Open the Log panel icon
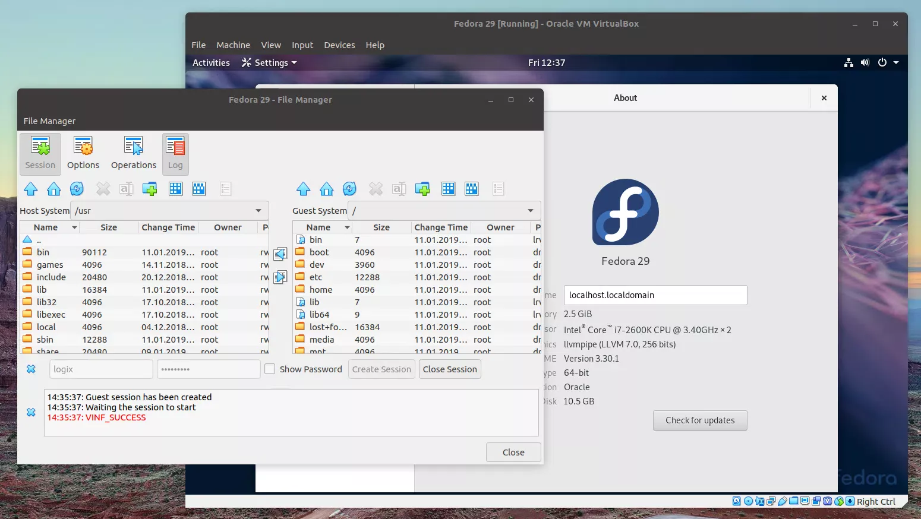This screenshot has width=921, height=519. click(175, 153)
